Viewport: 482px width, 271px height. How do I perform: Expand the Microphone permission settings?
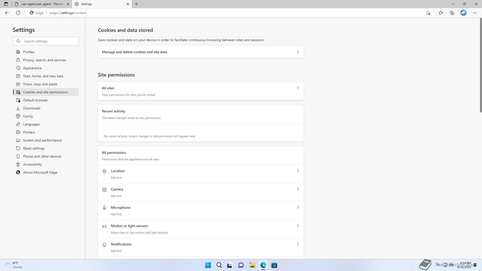pos(201,211)
